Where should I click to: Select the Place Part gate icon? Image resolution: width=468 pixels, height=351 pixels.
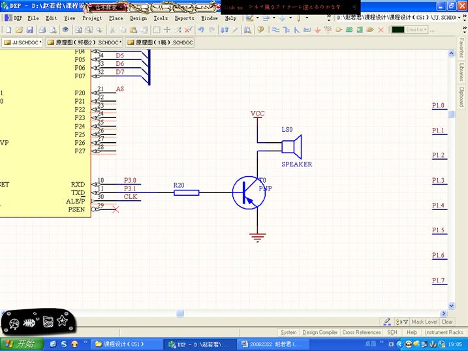(x=339, y=30)
